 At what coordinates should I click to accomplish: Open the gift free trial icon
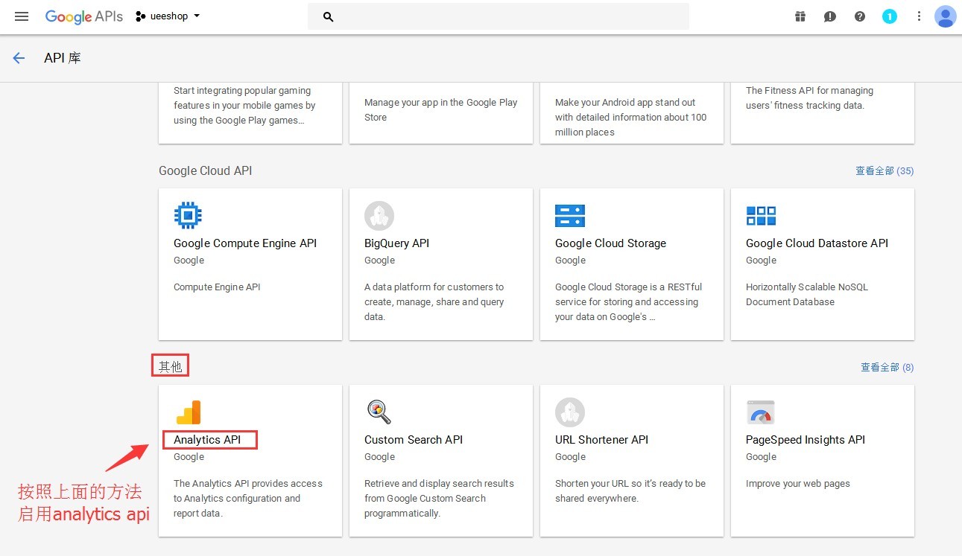click(x=800, y=16)
